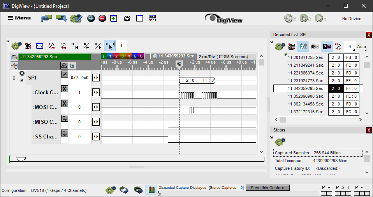Select the red marker 2 swatch

pos(116,56)
